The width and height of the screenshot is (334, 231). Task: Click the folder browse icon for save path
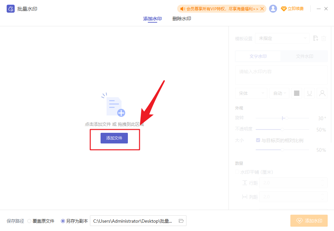point(181,220)
